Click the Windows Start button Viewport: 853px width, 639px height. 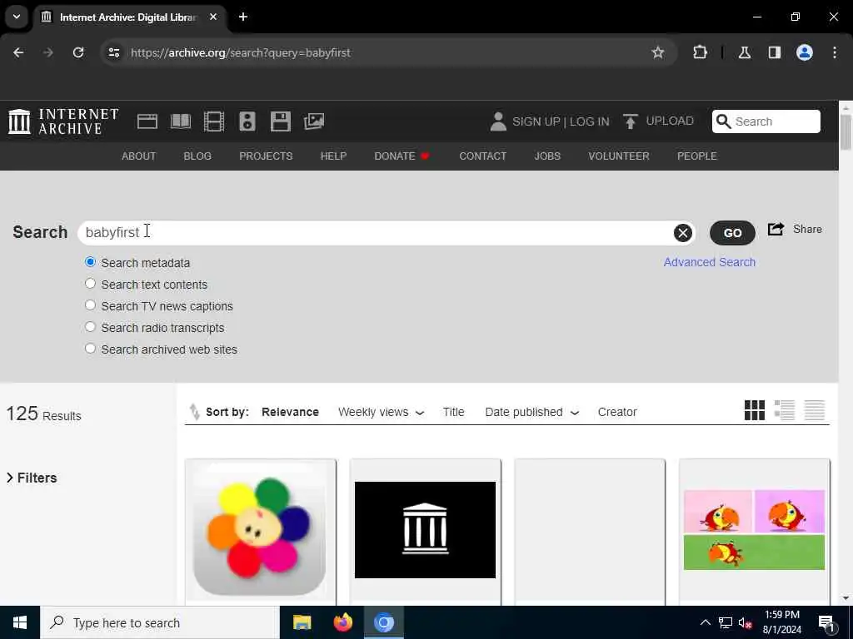click(x=20, y=622)
